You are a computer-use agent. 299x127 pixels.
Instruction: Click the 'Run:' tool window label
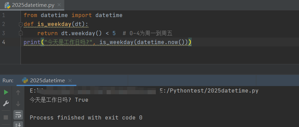coord(8,81)
